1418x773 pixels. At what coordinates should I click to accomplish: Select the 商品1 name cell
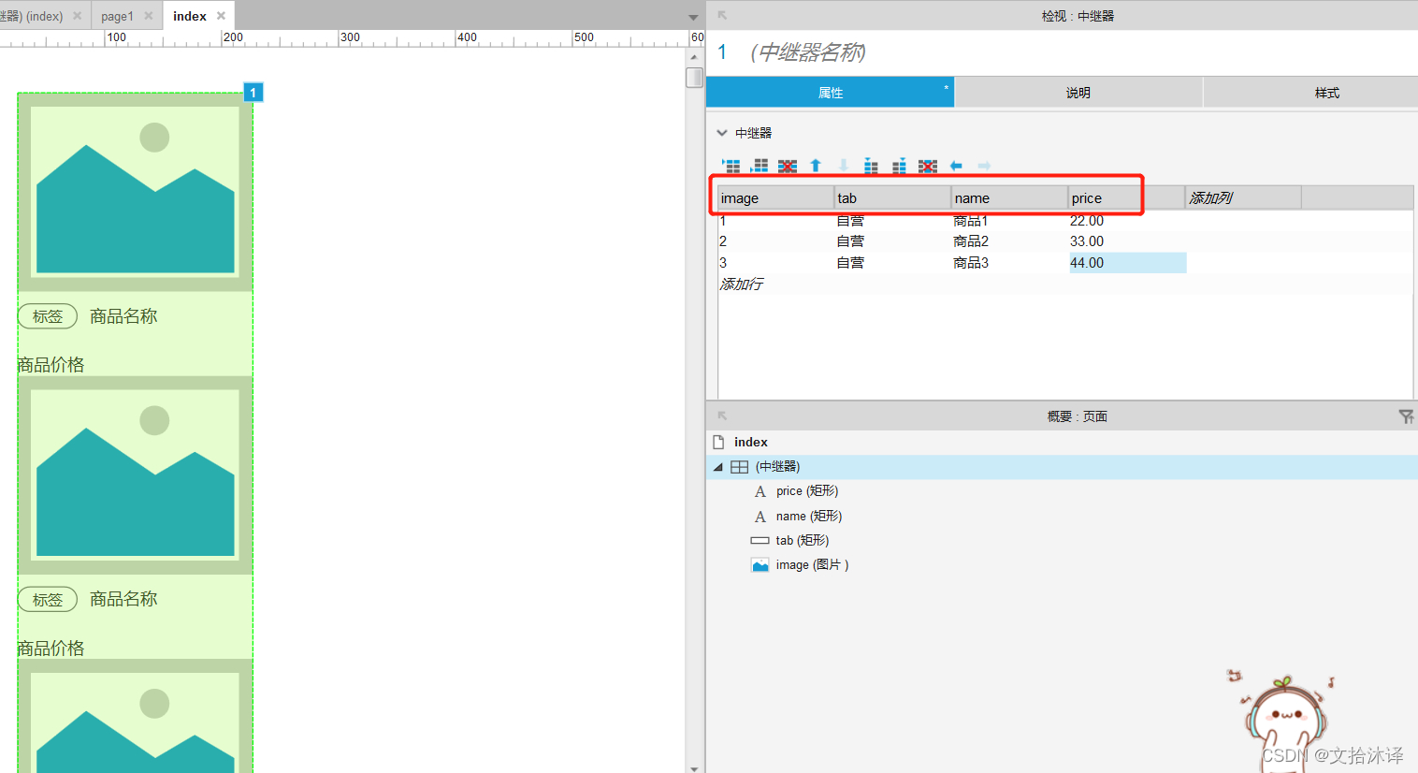click(x=1010, y=221)
